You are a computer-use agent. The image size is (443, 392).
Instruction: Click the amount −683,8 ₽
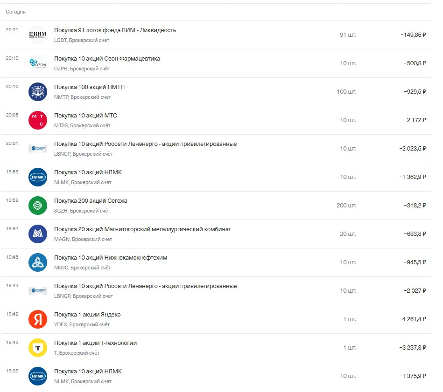pos(415,234)
